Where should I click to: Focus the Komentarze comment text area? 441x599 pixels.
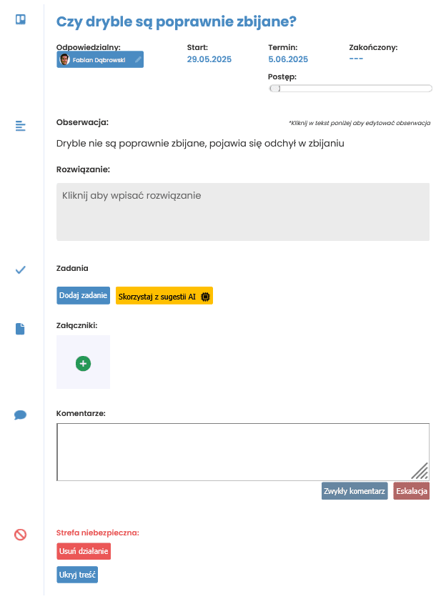coord(243,452)
